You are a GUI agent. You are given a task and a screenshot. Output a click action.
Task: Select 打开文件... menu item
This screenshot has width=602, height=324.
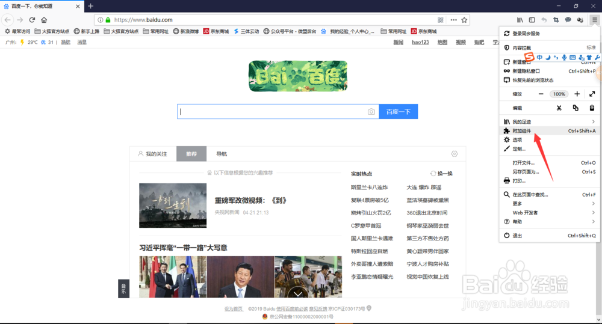click(550, 162)
